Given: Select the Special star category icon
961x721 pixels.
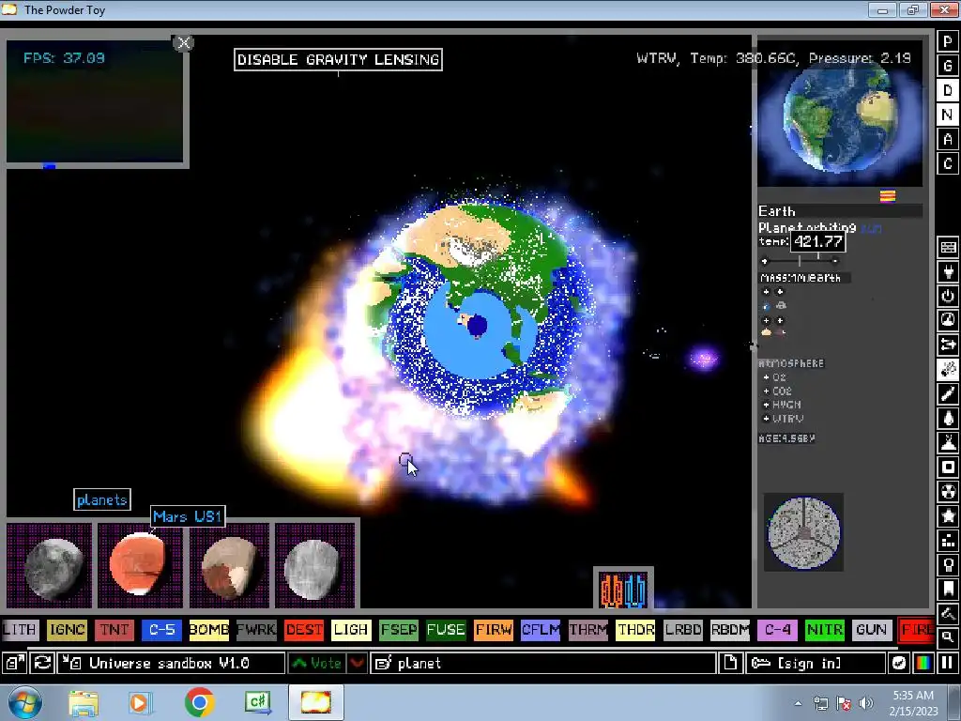Looking at the screenshot, I should [x=948, y=516].
